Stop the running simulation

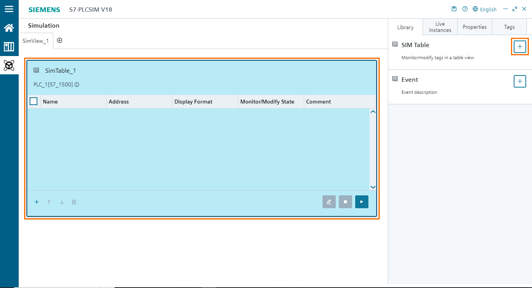pos(345,202)
